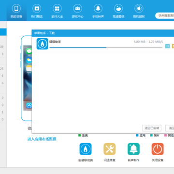
Task: Open 铃声制作 ringtone maker icon
Action: pos(133,149)
